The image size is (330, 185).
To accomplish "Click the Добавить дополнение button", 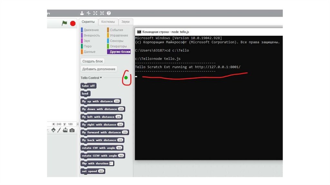I will (99, 69).
